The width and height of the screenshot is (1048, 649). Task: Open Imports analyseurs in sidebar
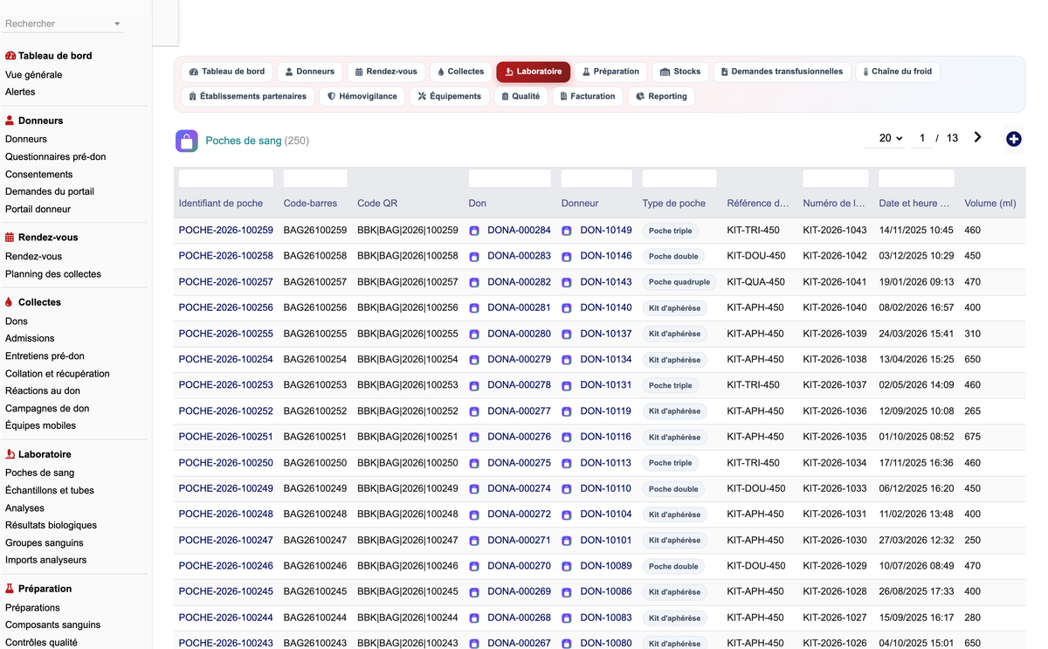coord(45,560)
